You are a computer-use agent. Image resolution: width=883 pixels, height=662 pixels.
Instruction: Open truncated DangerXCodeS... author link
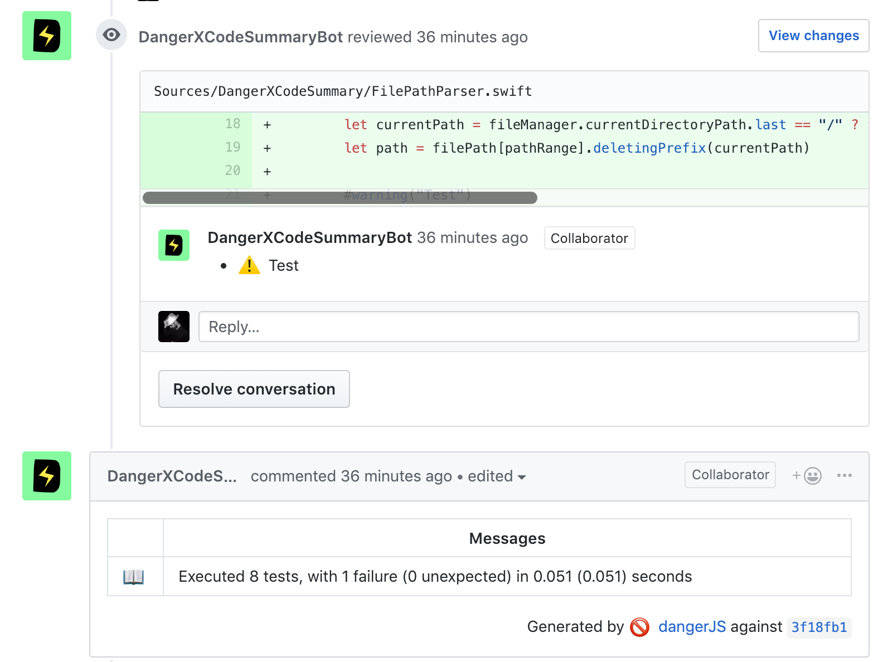tap(172, 476)
